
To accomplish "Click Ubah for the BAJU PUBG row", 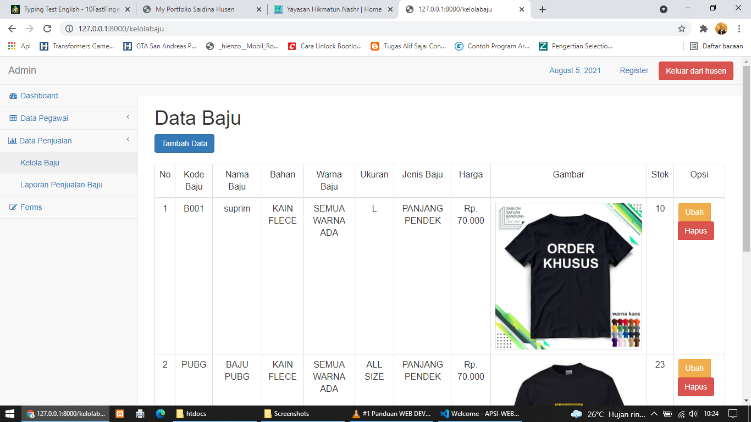I will click(x=694, y=368).
